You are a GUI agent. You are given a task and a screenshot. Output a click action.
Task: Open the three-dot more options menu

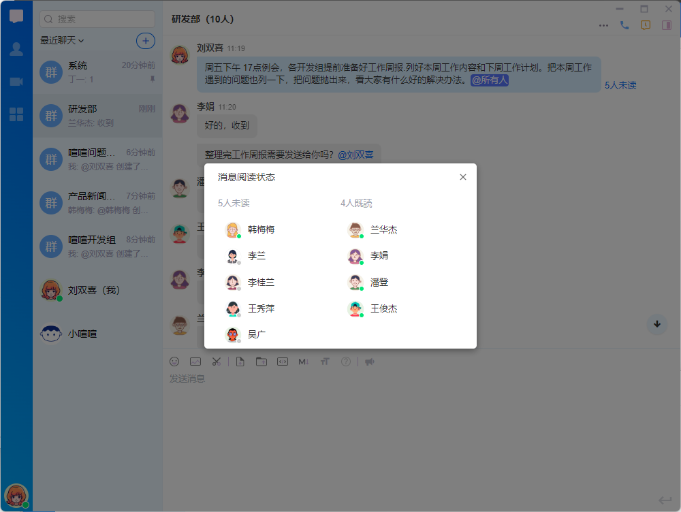point(603,25)
